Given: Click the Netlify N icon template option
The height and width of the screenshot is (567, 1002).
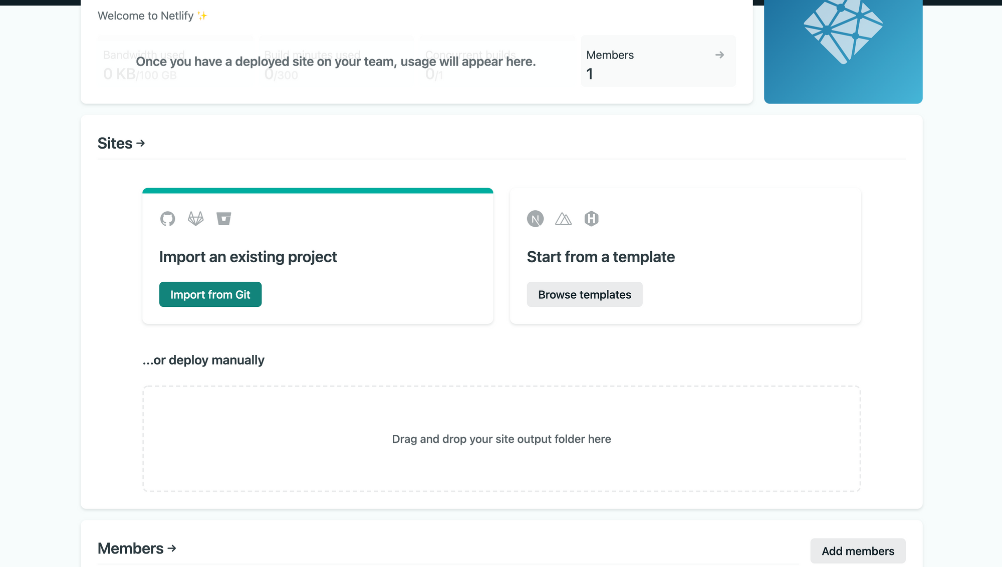Looking at the screenshot, I should pyautogui.click(x=536, y=219).
